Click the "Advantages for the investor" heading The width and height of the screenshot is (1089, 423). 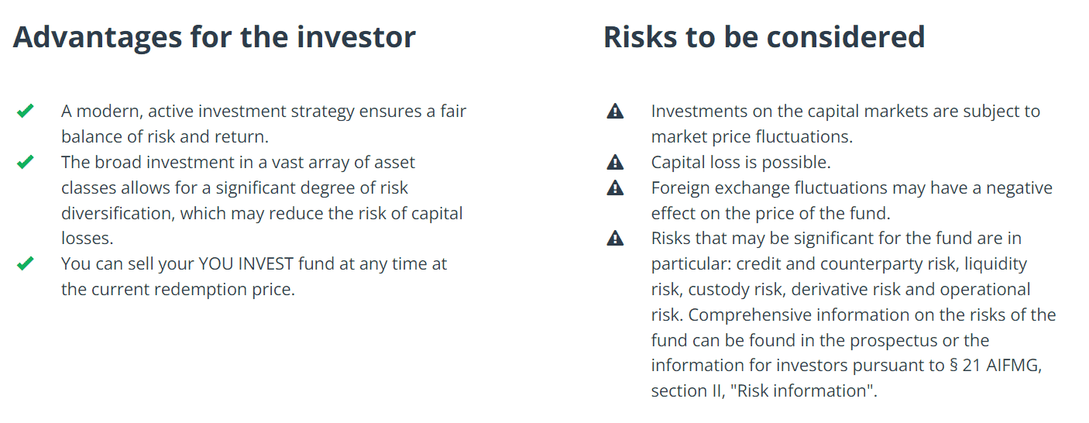215,37
